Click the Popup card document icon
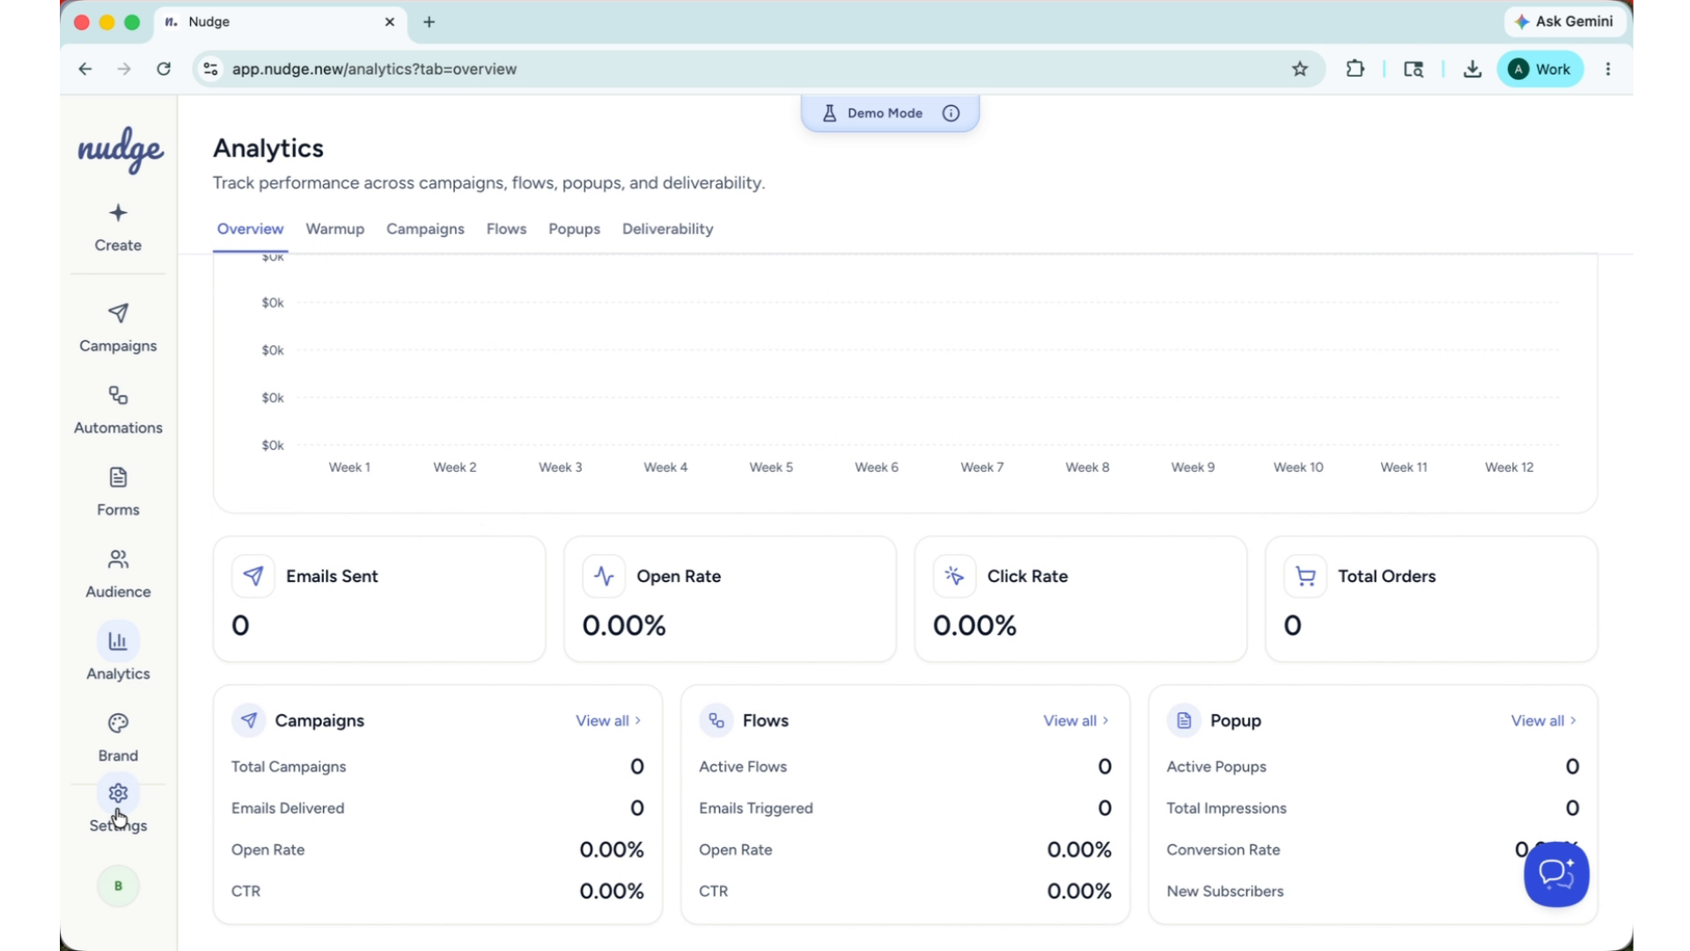This screenshot has width=1690, height=951. [x=1184, y=720]
